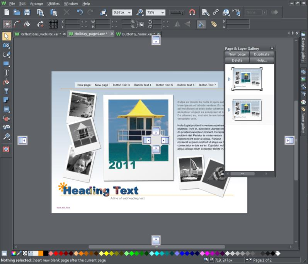Expand layers of page 1 thumbnail

229,79
